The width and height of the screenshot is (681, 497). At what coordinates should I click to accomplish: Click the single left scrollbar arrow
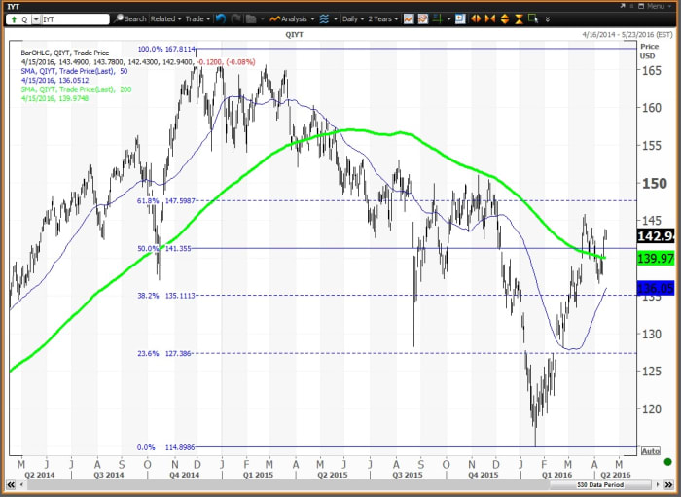(x=20, y=485)
